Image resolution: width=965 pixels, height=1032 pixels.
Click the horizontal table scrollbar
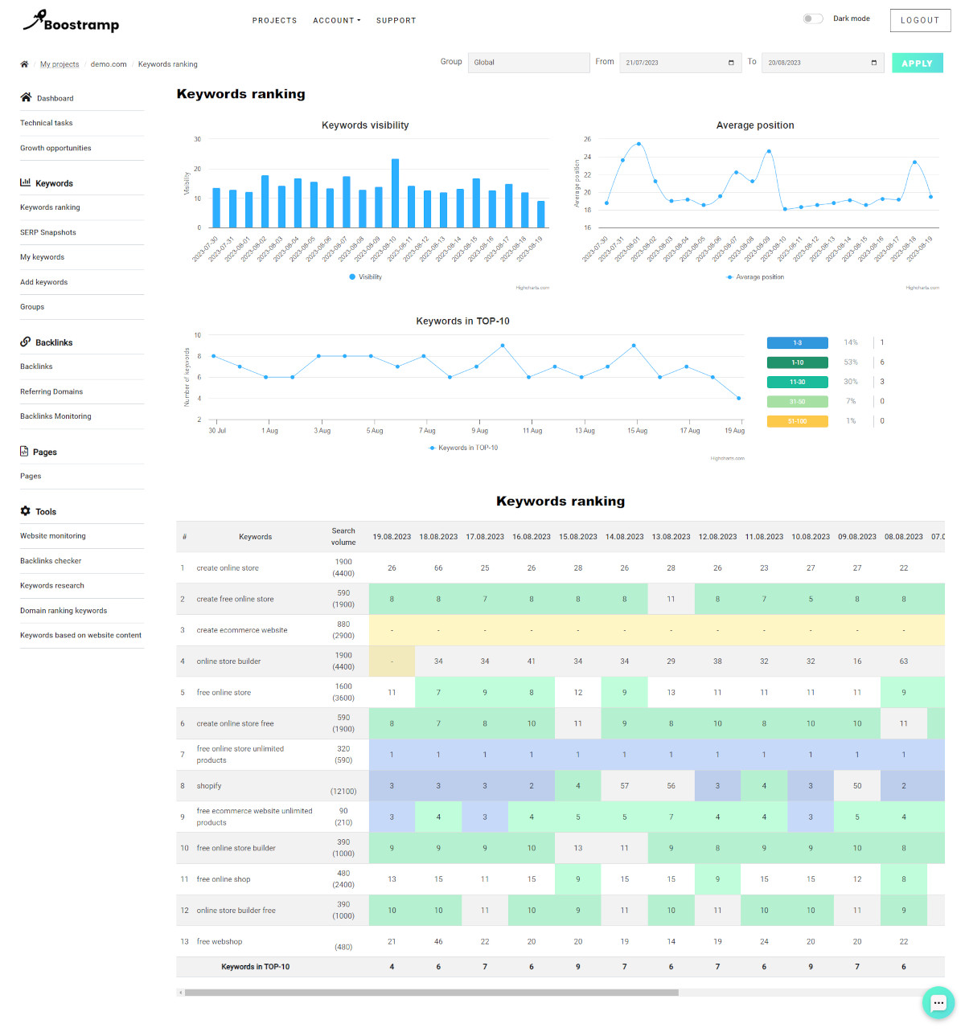[432, 993]
